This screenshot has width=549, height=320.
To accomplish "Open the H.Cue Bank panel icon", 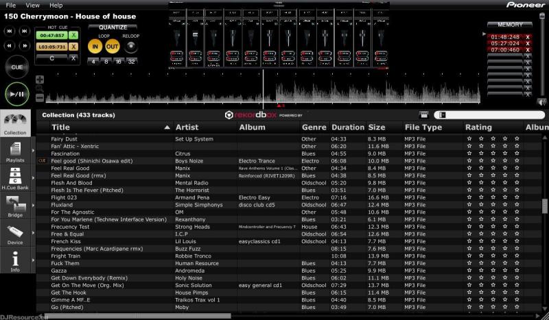I will coord(15,176).
